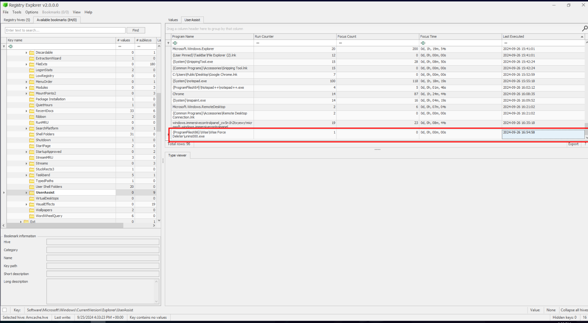
Task: Click the magnifier search icon in grid
Action: [584, 28]
